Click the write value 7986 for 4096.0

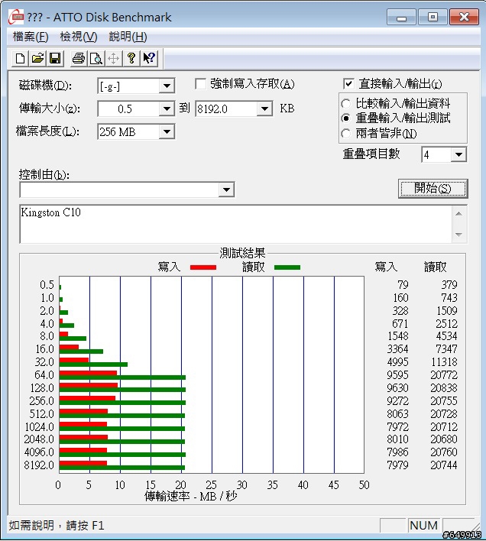397,452
